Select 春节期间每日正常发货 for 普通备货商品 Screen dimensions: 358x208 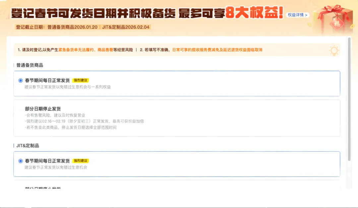21,80
